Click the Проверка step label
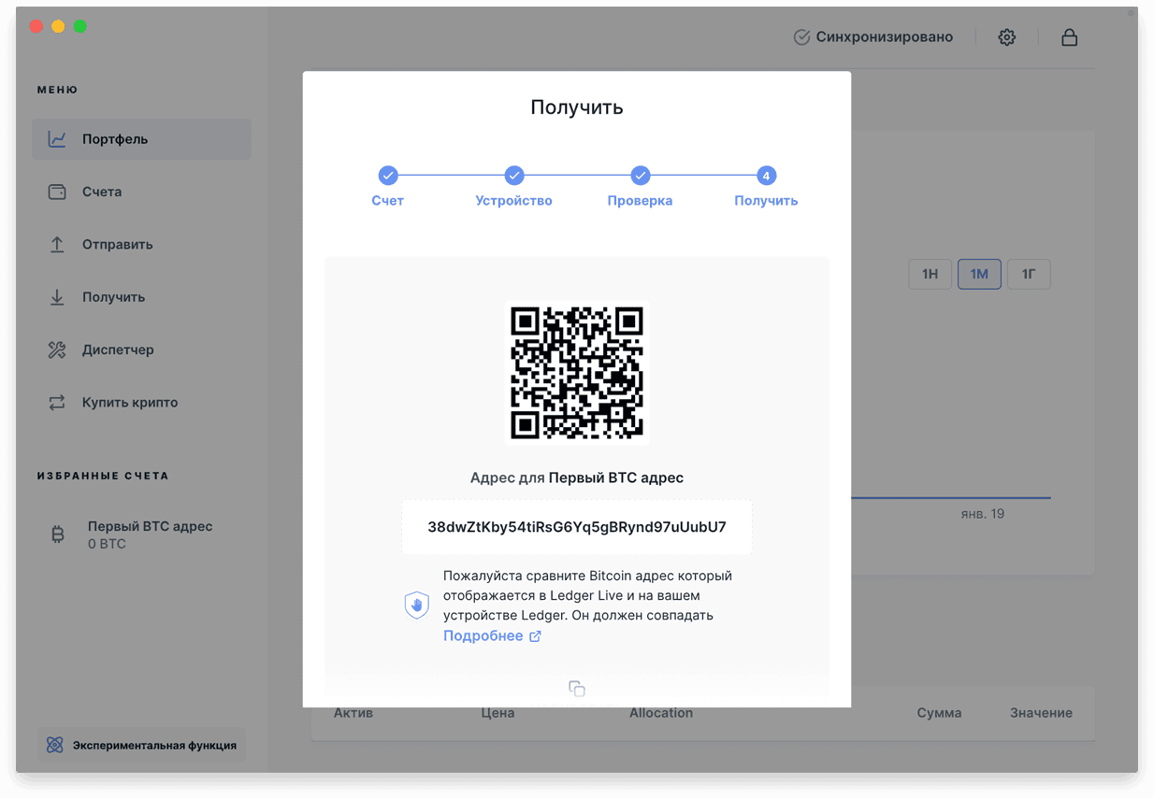Image resolution: width=1154 pixels, height=798 pixels. pos(640,201)
